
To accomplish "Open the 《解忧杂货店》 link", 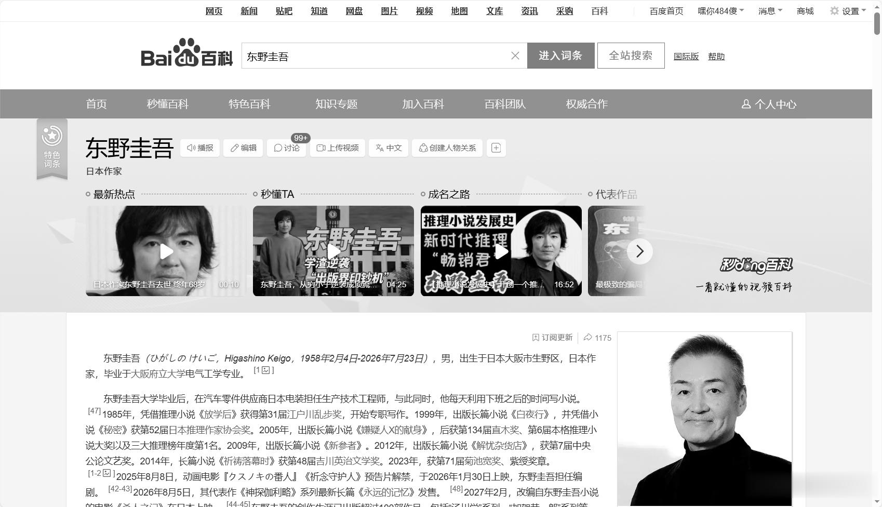I will 500,445.
